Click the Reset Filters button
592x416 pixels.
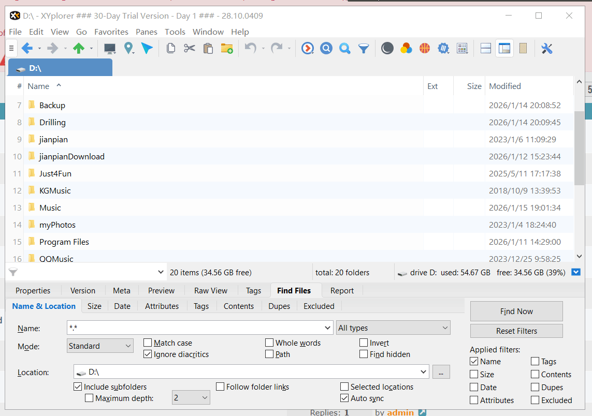[516, 331]
